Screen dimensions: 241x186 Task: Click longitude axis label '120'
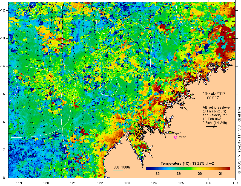46,183
